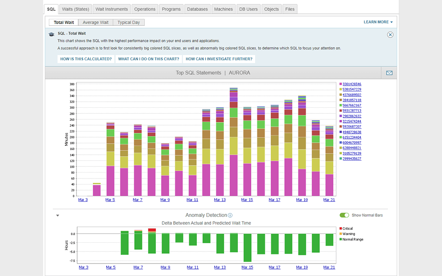
Task: Switch to the Typical Day view
Action: click(128, 22)
